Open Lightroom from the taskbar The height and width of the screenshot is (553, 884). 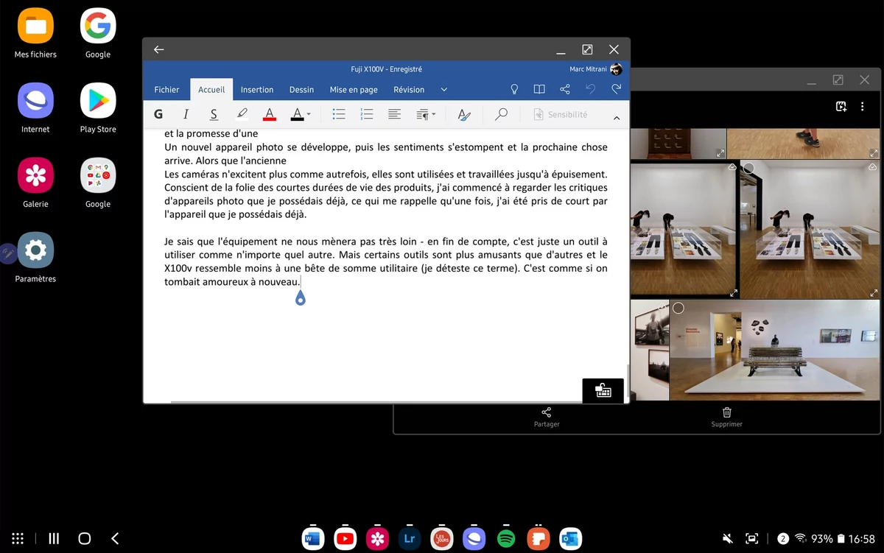coord(410,539)
